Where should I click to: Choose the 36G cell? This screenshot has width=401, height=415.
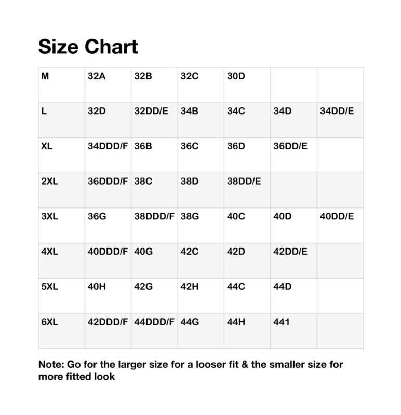97,216
